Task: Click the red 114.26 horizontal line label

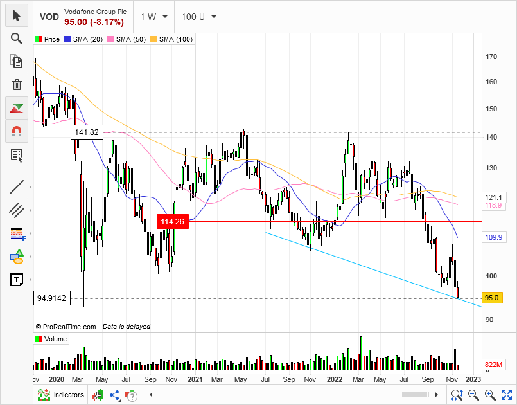Action: 173,221
